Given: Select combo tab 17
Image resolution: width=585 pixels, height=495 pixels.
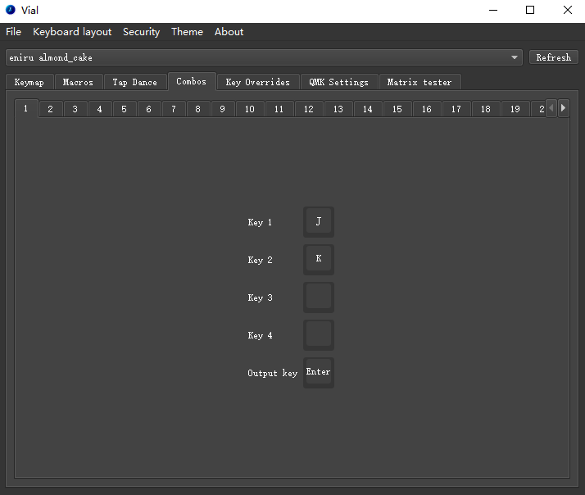Looking at the screenshot, I should [x=456, y=109].
